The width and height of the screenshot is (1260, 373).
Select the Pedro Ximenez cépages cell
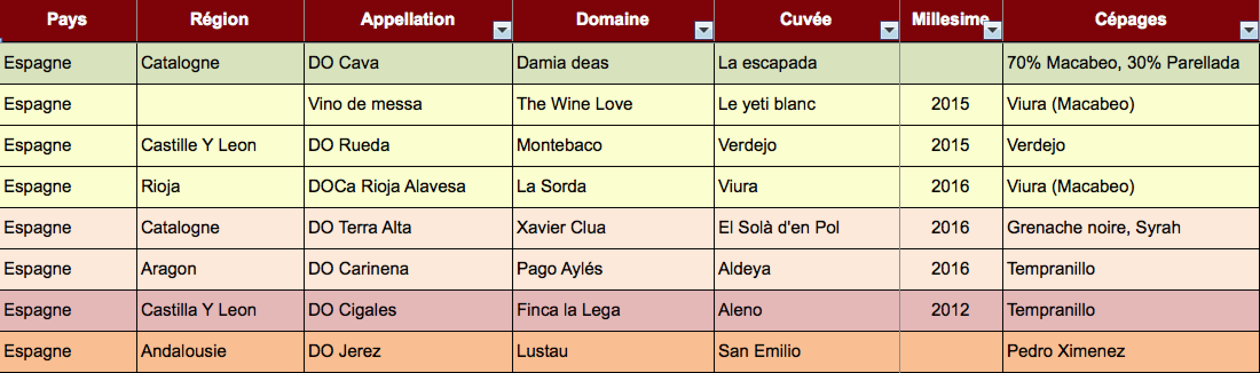pyautogui.click(x=1132, y=351)
